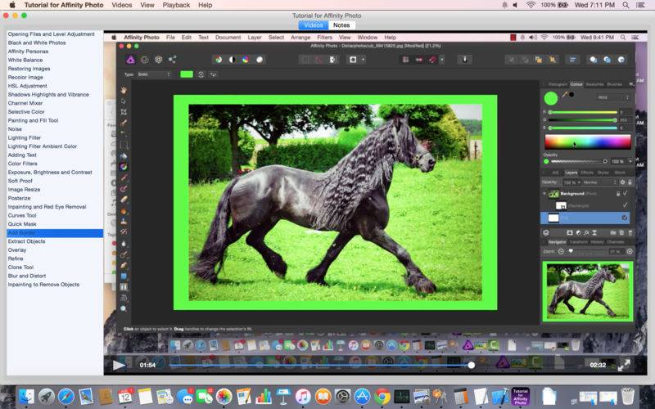Delete layer using trash icon in Layers panel

click(630, 232)
